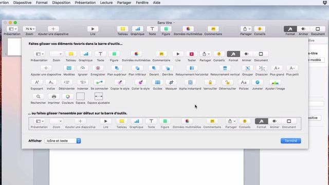The height and width of the screenshot is (185, 329).
Task: Select the Espace ajustable item
Action: (98, 97)
